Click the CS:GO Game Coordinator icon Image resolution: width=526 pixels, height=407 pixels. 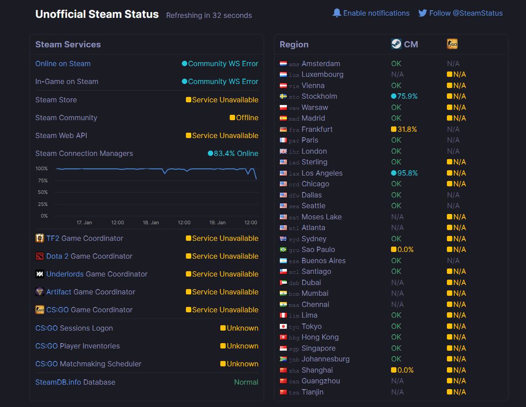40,310
